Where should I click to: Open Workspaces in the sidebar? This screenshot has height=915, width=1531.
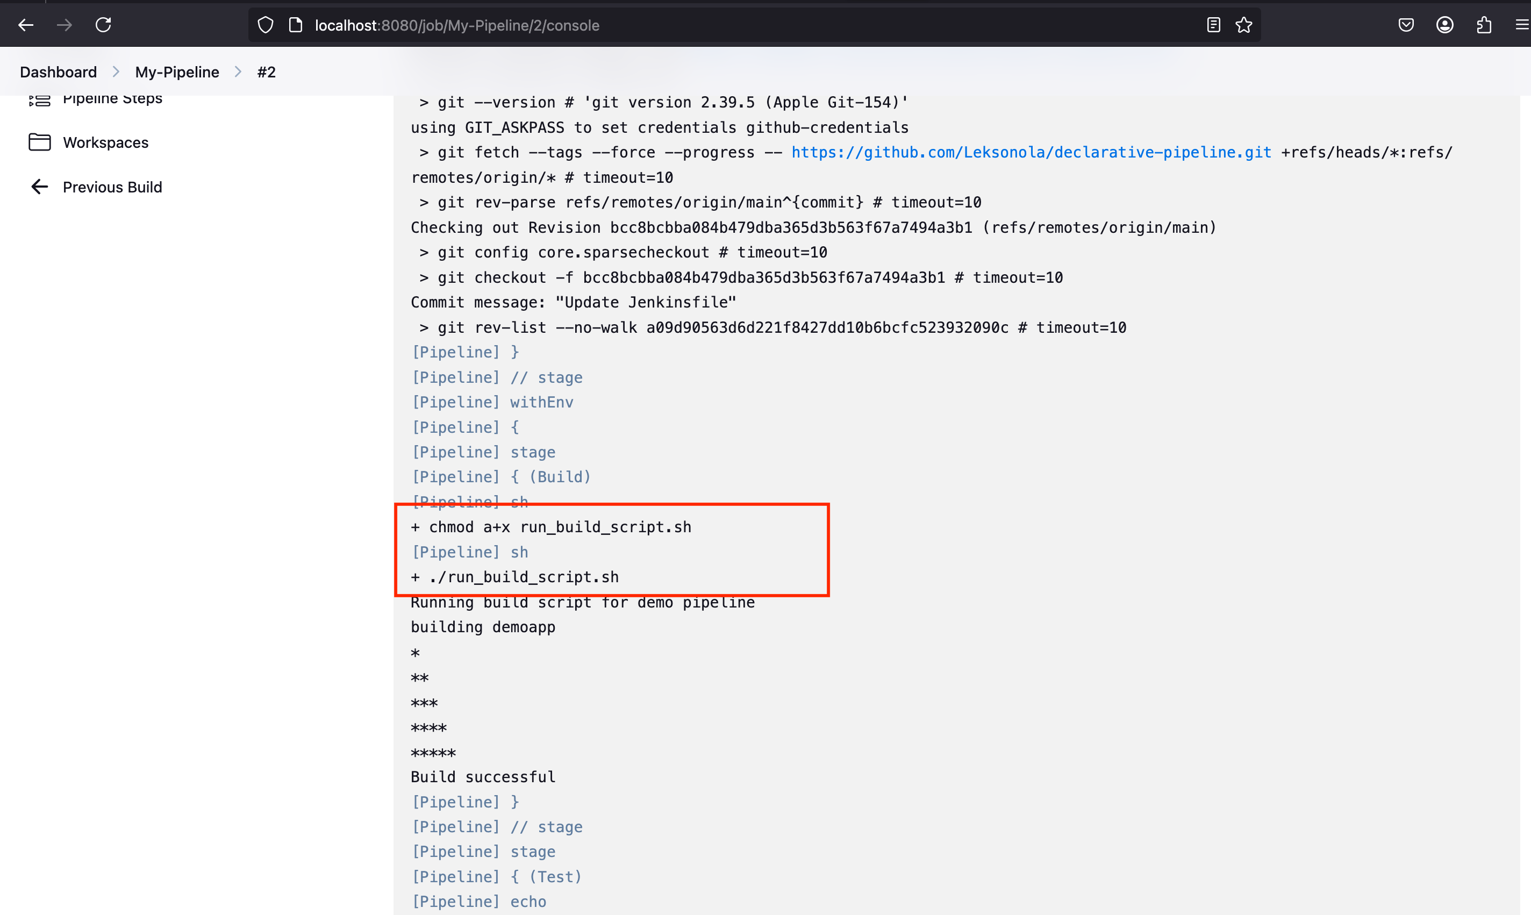[105, 142]
